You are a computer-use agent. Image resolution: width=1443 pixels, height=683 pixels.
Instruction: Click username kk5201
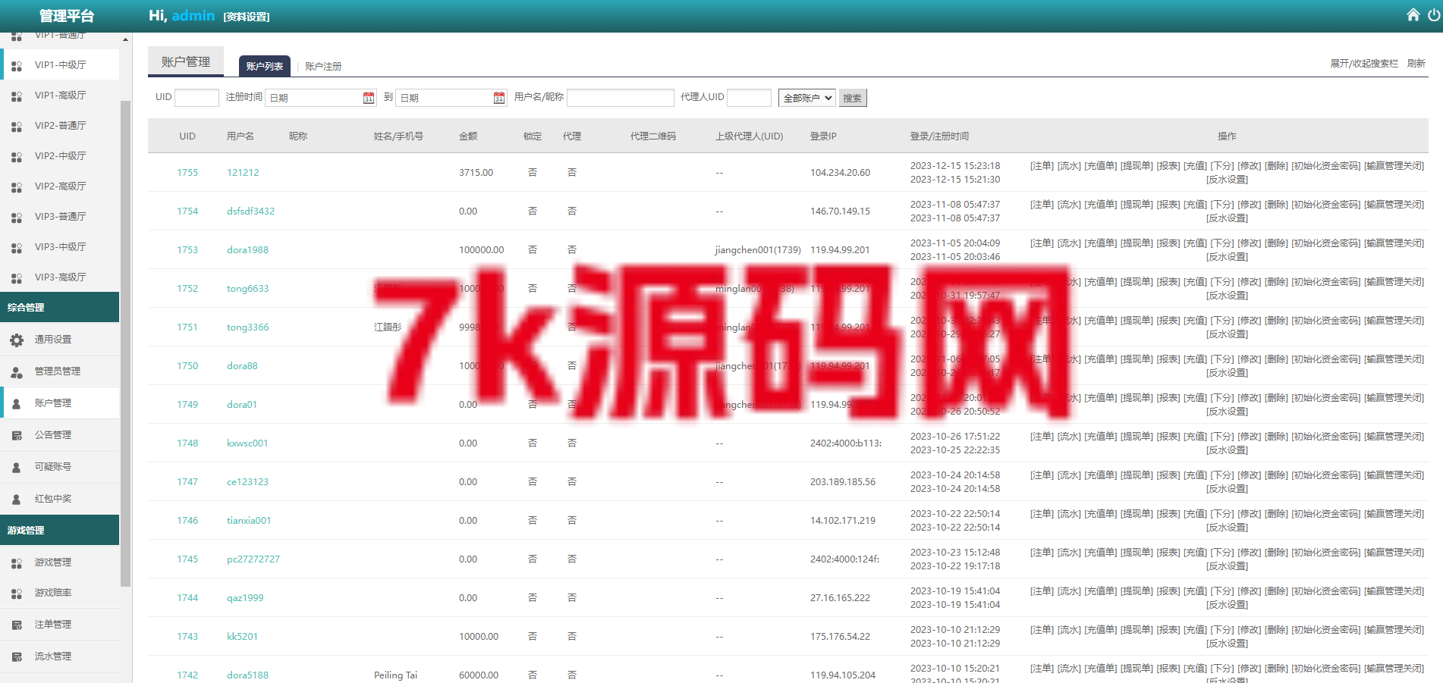pos(242,637)
